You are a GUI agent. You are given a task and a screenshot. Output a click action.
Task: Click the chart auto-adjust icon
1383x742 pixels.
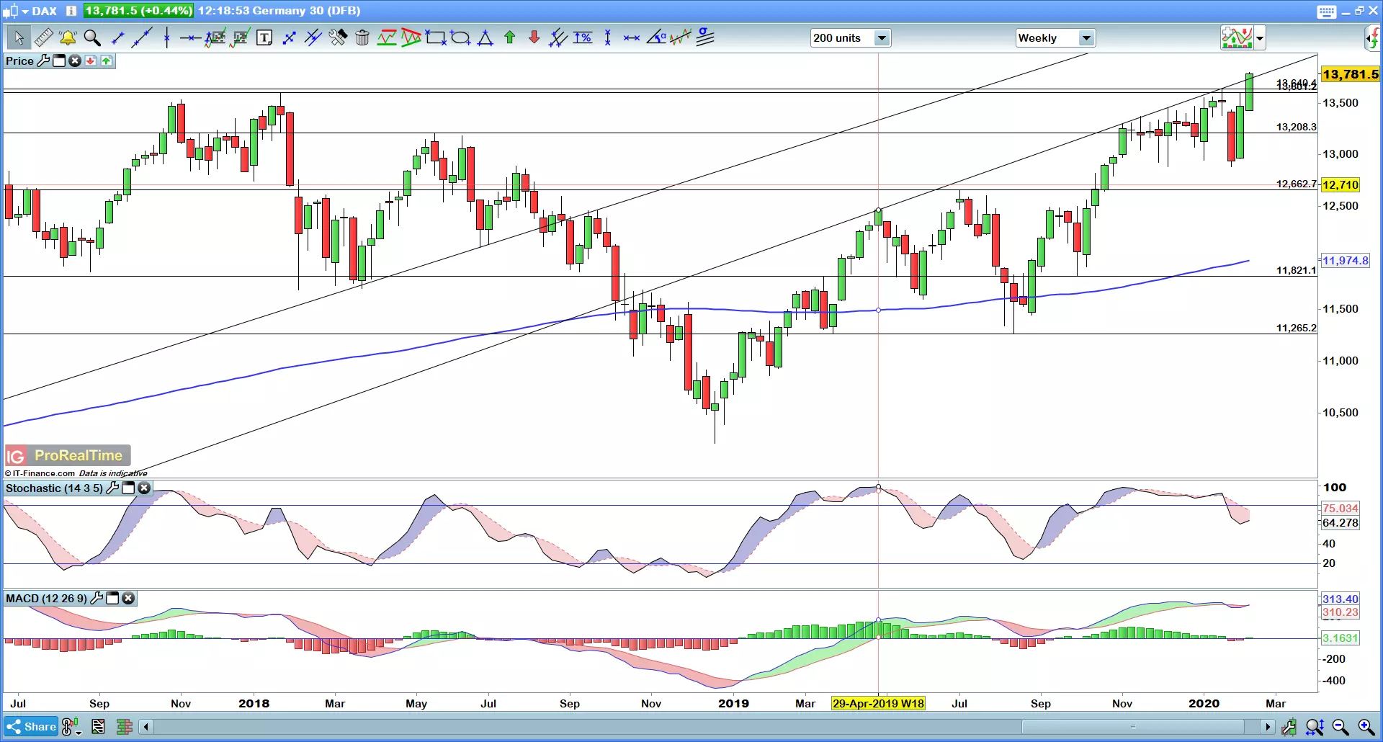[1289, 727]
